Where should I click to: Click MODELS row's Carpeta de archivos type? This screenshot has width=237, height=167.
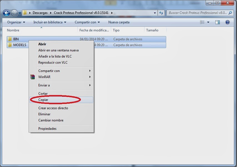(128, 45)
